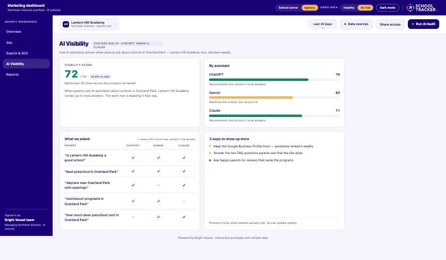The height and width of the screenshot is (260, 446).
Task: Click the "best preschool in Overland Park" prompt
Action: tap(91, 172)
